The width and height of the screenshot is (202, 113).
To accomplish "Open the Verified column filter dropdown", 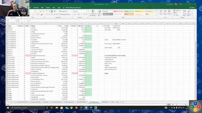I will tap(91, 26).
